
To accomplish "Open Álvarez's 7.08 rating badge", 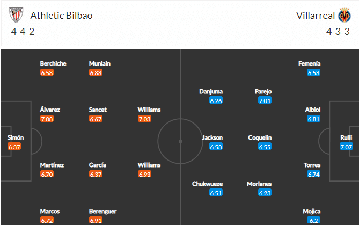I will click(x=47, y=119).
